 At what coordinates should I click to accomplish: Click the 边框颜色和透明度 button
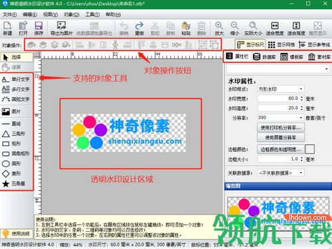point(281,150)
